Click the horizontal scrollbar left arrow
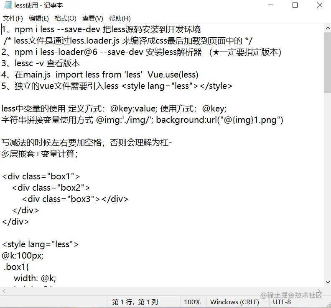 click(4, 291)
